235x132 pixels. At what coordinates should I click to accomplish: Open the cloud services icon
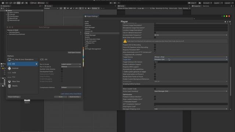tap(200, 3)
